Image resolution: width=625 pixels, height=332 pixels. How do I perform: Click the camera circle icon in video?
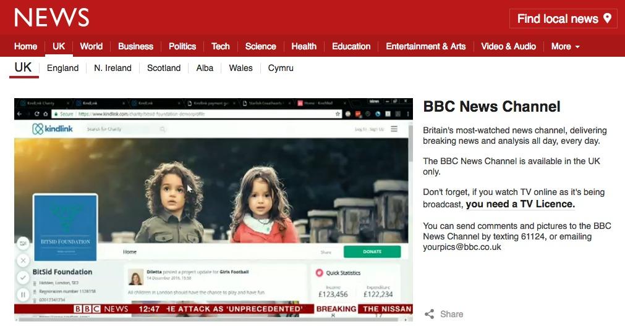click(x=23, y=243)
